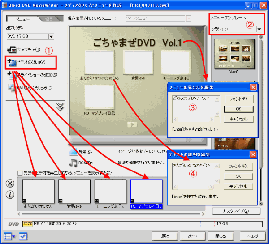Open the output format DVD 4.7 GB dropdown

[x=51, y=36]
